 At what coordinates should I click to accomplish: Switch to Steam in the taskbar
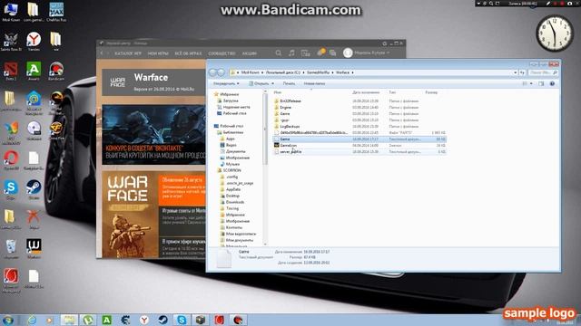coord(162,320)
